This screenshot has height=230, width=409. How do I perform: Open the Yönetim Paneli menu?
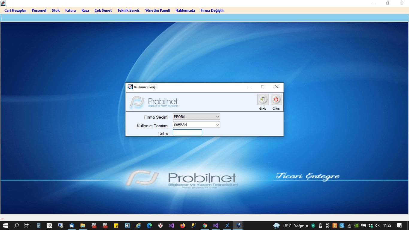[157, 10]
